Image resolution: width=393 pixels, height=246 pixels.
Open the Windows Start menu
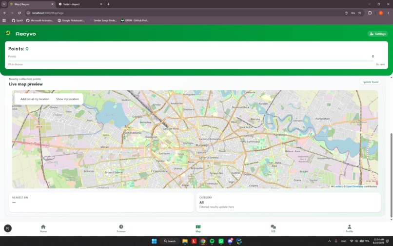[154, 241]
